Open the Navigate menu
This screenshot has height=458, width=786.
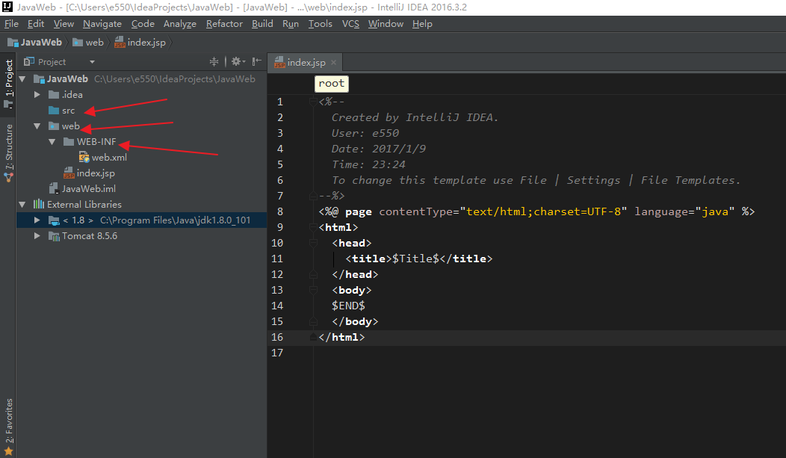(x=102, y=24)
